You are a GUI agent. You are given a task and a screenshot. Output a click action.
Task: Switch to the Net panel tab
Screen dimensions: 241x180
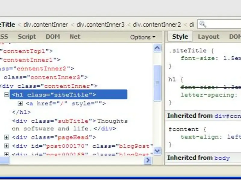point(75,37)
